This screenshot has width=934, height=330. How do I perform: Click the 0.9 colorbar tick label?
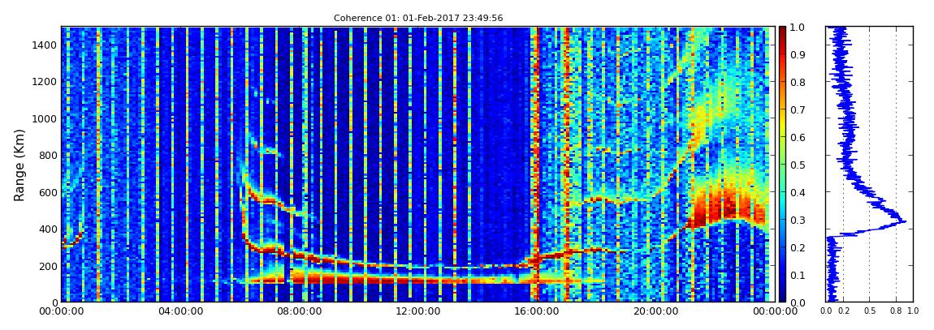pos(797,55)
